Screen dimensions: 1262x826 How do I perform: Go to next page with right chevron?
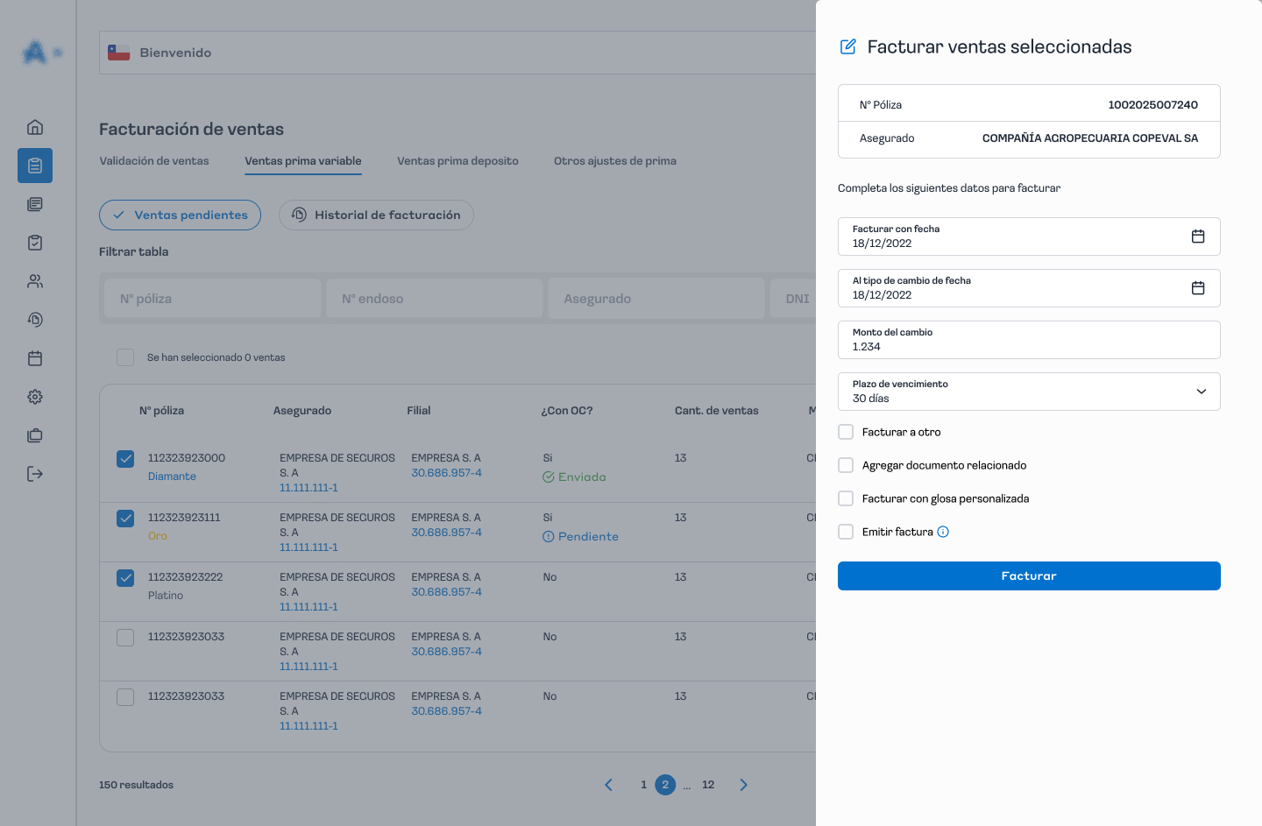[x=743, y=785]
